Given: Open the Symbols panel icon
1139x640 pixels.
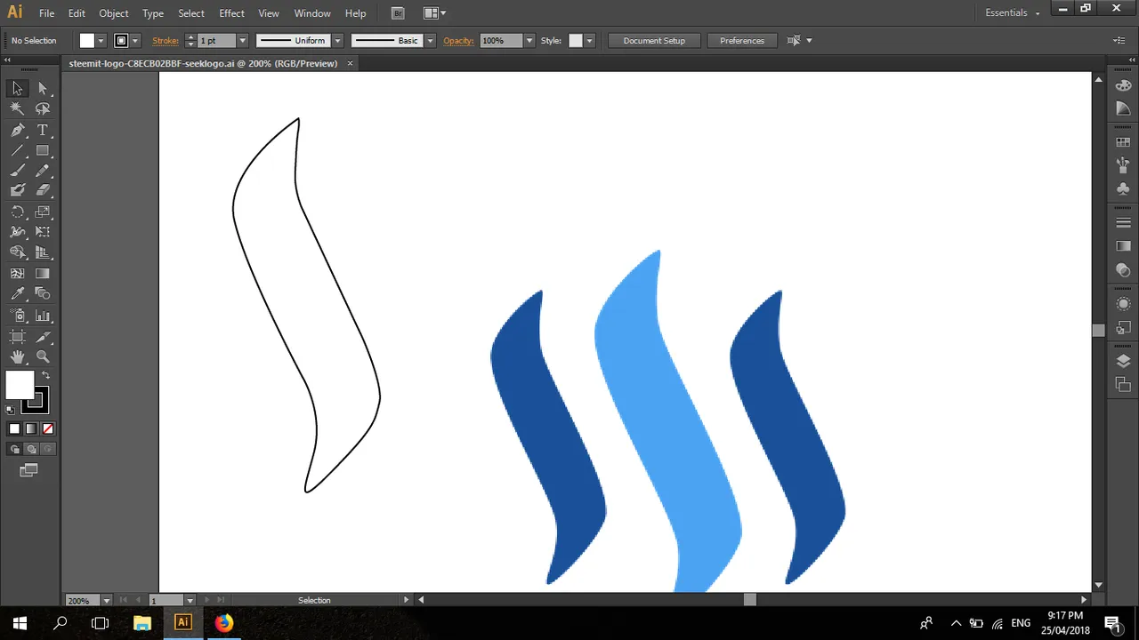Looking at the screenshot, I should click(x=1123, y=188).
